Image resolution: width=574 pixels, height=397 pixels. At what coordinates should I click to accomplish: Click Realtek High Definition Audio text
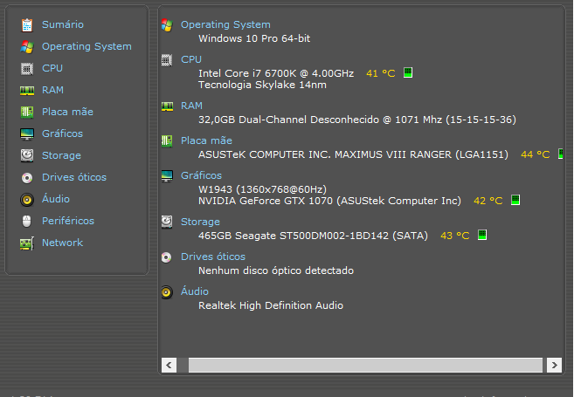tap(271, 305)
